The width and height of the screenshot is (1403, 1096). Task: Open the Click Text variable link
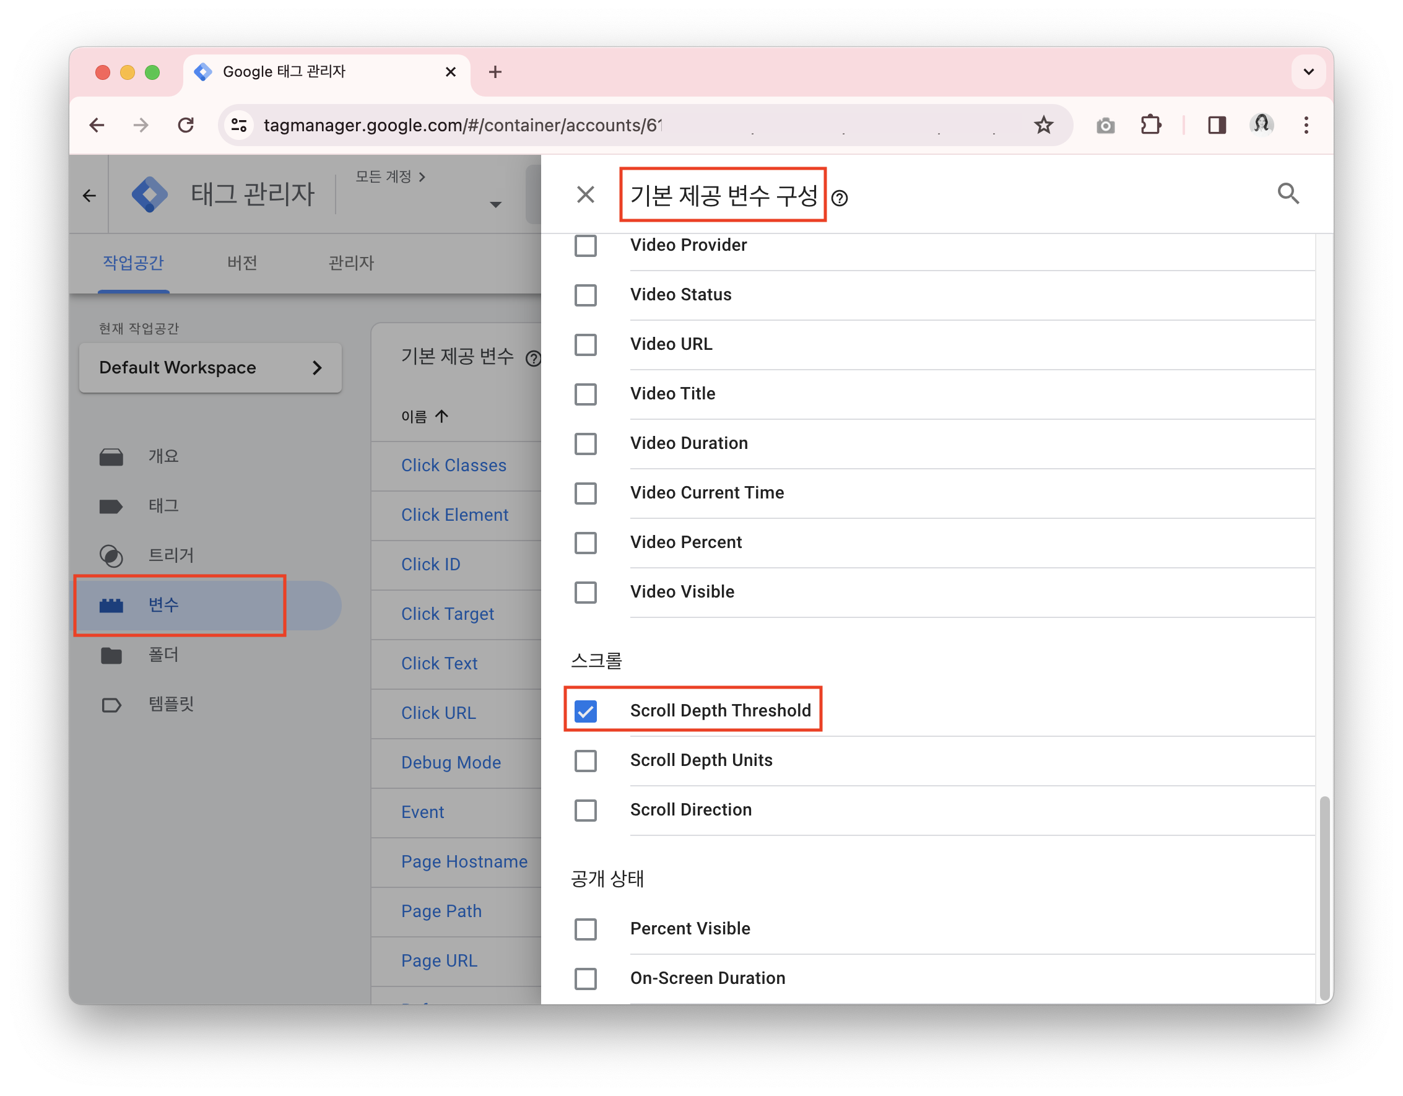click(x=439, y=663)
